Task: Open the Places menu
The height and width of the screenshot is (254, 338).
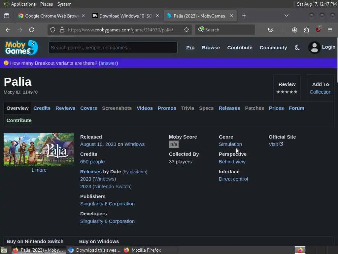Action: click(x=47, y=4)
